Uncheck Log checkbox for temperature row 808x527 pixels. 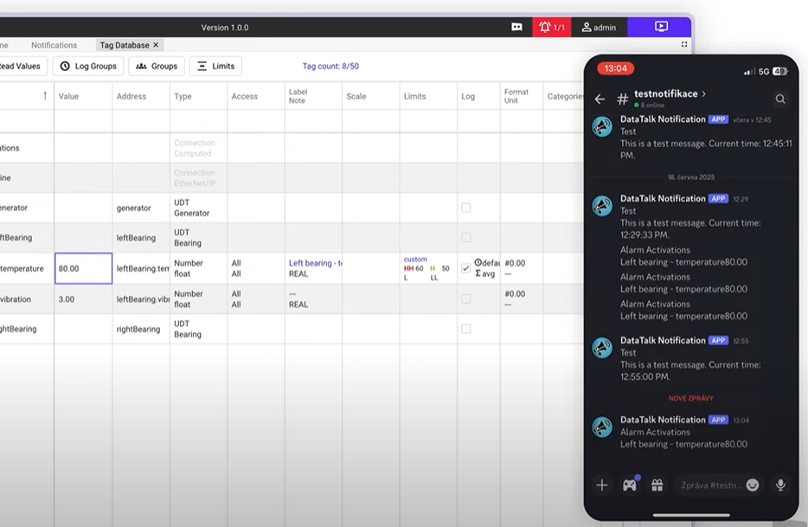click(x=465, y=268)
